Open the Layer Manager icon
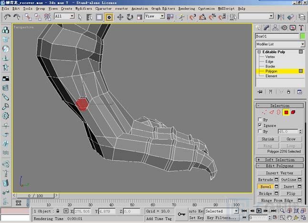This screenshot has width=308, height=223. point(302,17)
